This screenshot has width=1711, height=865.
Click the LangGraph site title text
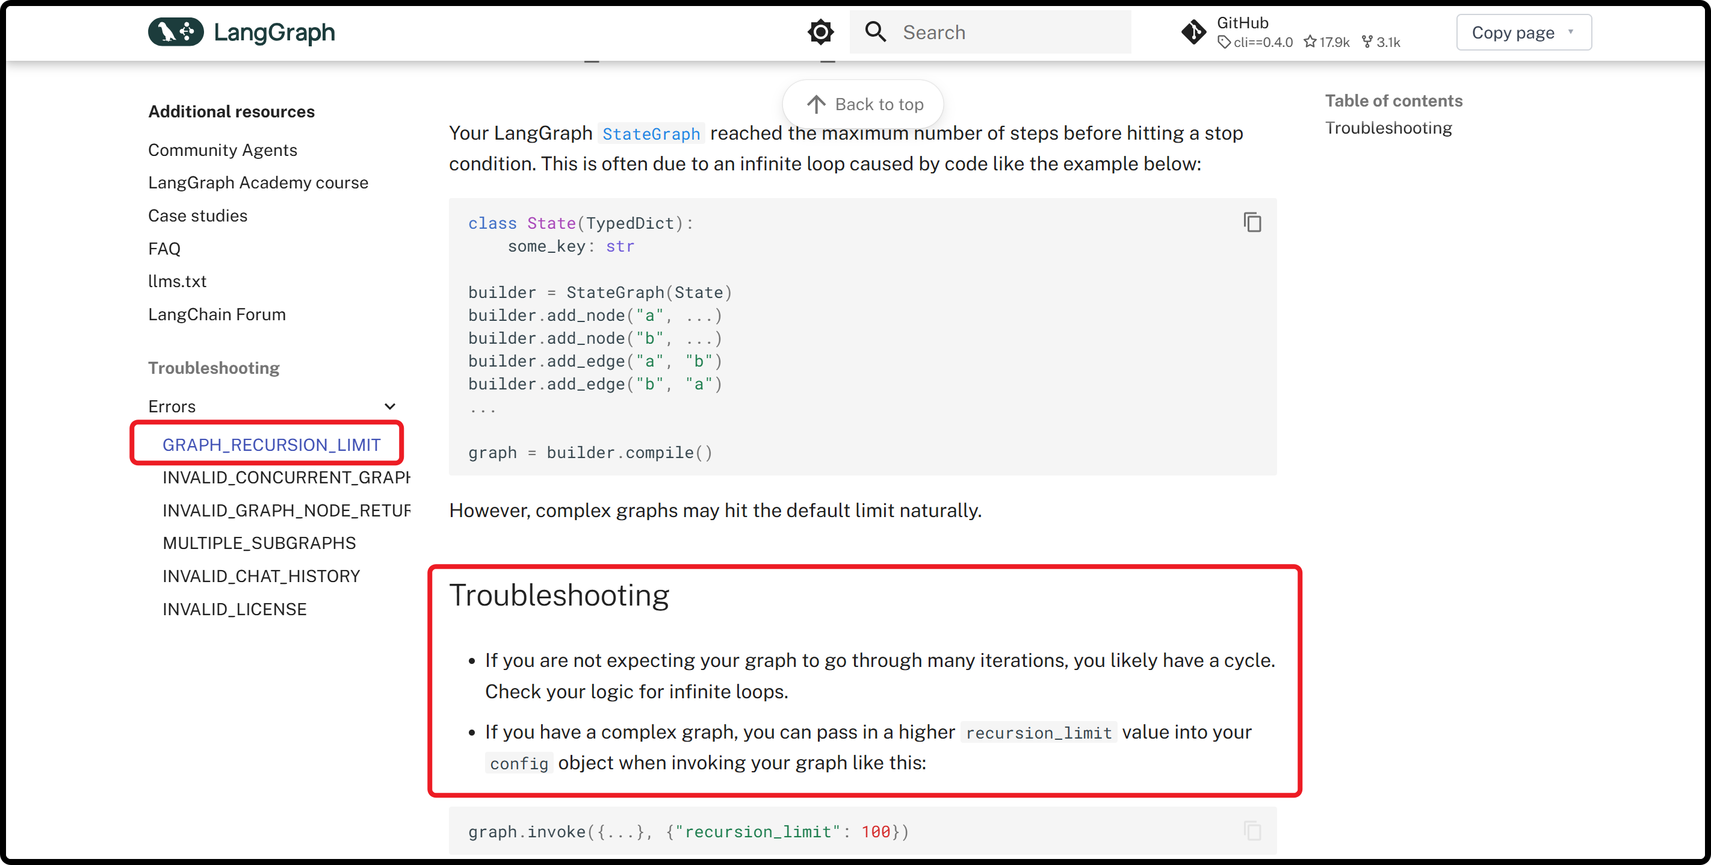coord(274,32)
